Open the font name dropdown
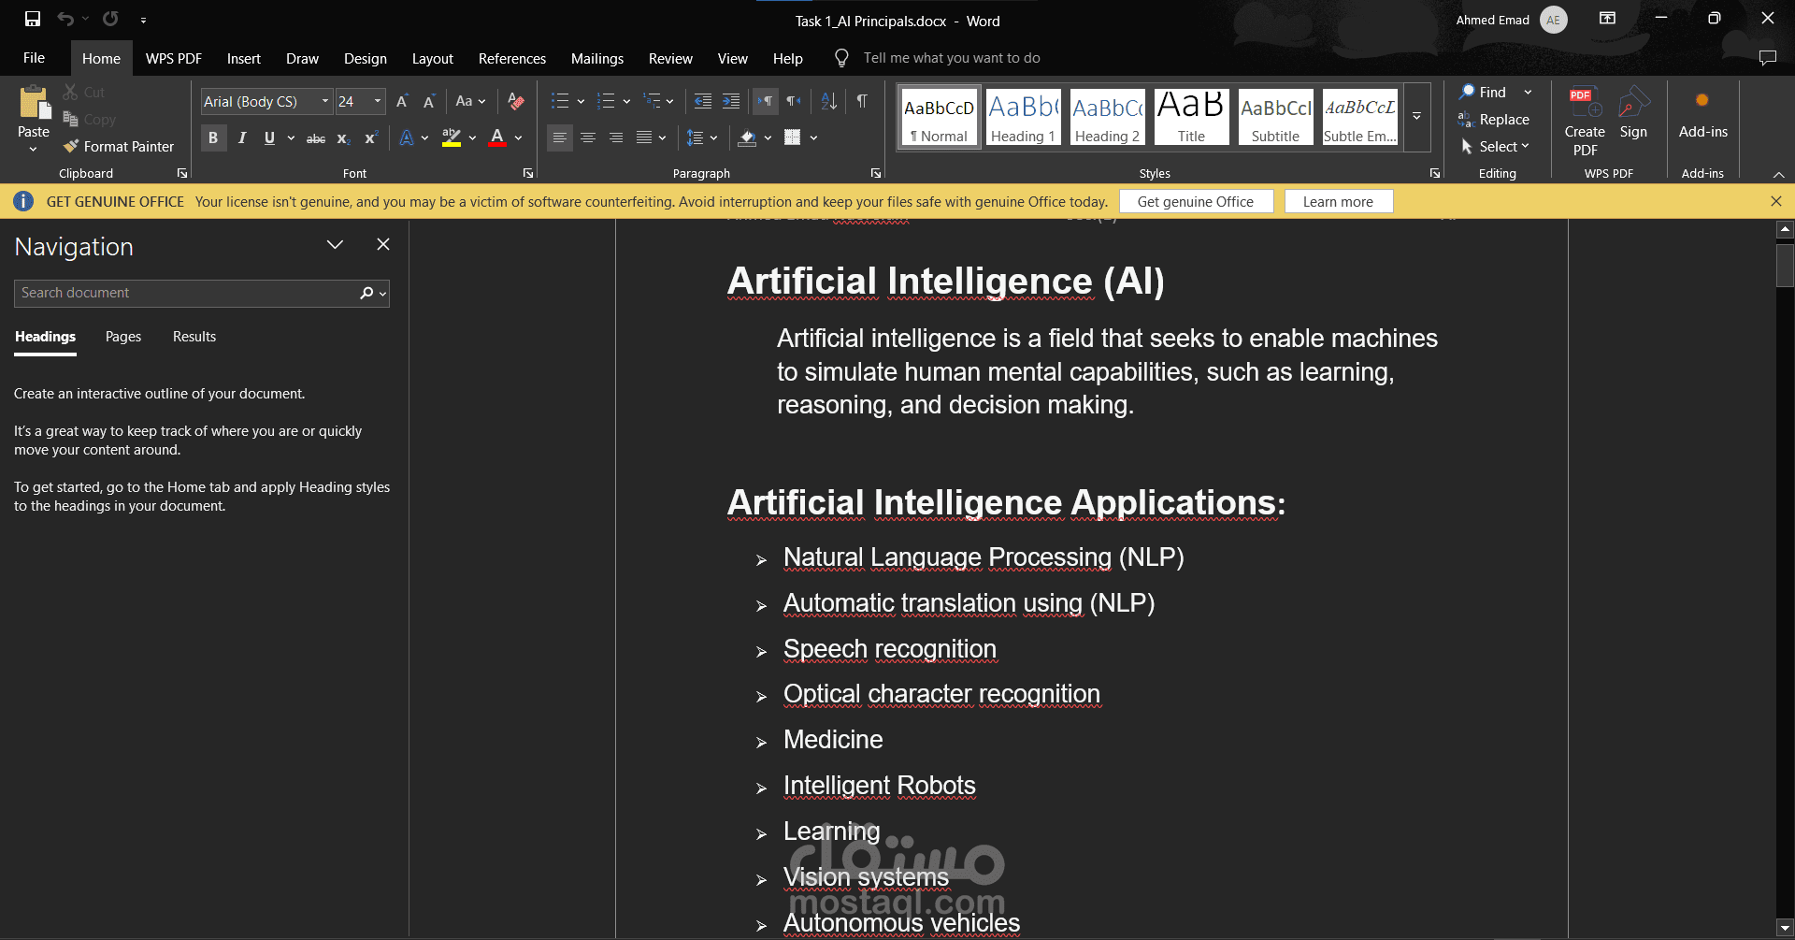 click(x=324, y=101)
